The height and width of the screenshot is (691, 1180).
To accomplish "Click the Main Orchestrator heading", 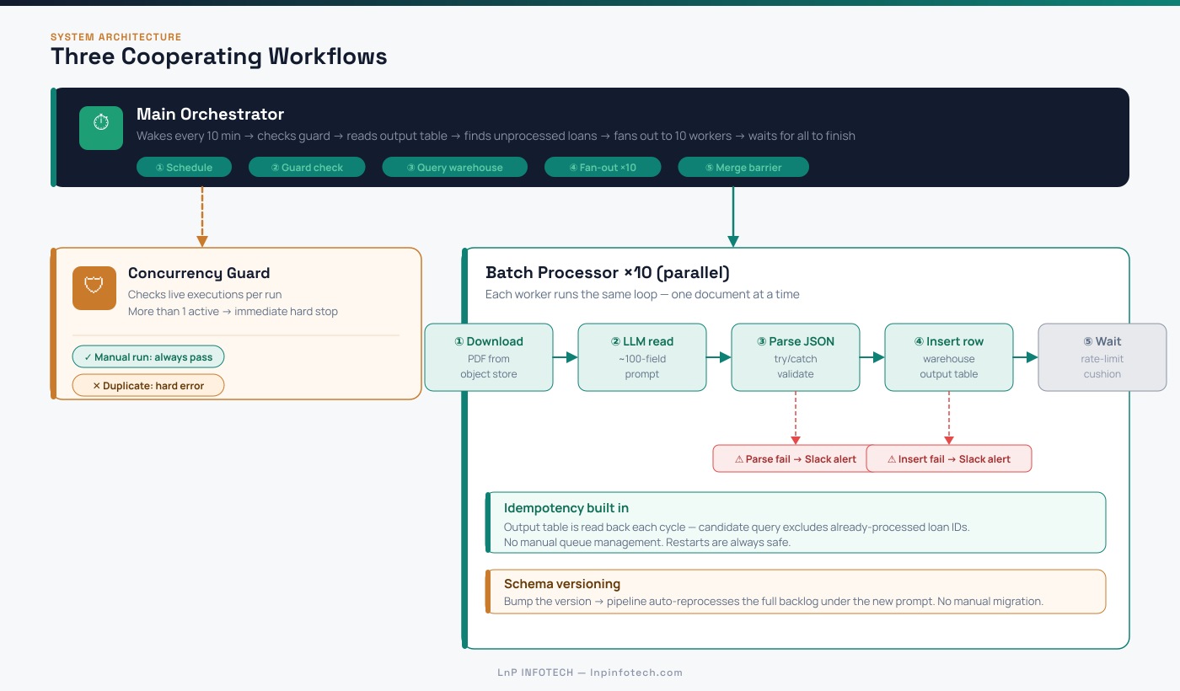I will [x=211, y=114].
